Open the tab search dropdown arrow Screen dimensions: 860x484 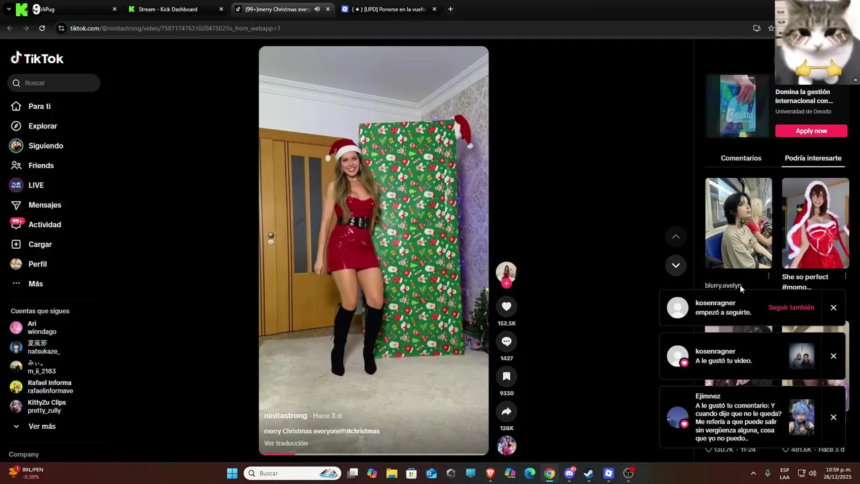coord(8,9)
